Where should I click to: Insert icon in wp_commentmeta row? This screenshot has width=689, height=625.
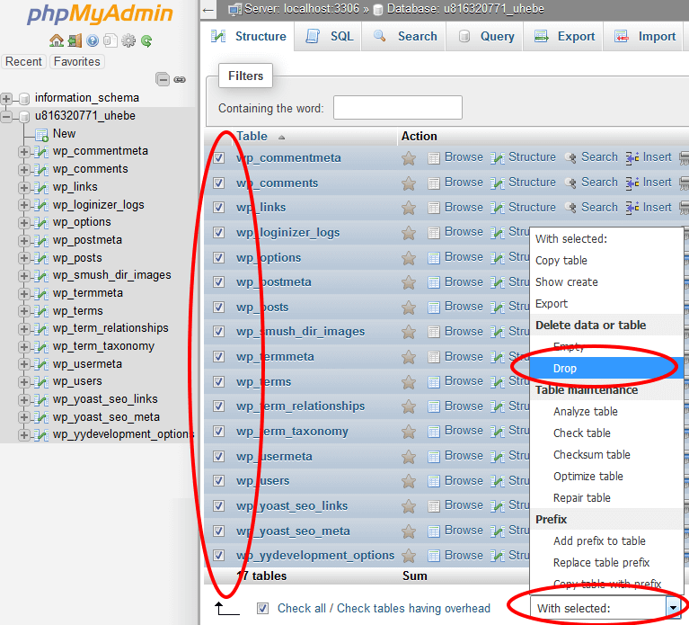[632, 158]
